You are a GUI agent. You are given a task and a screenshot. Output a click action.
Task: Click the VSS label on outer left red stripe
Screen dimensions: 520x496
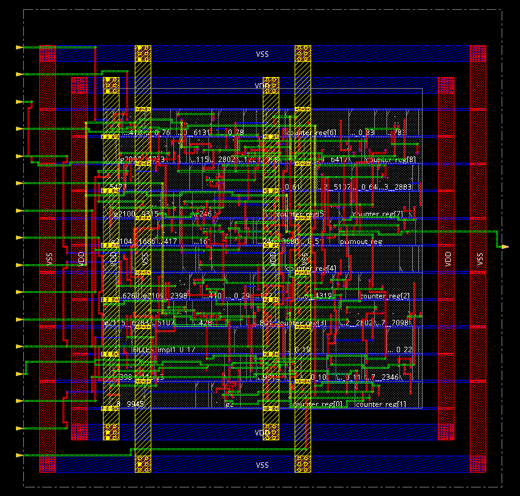[x=50, y=259]
